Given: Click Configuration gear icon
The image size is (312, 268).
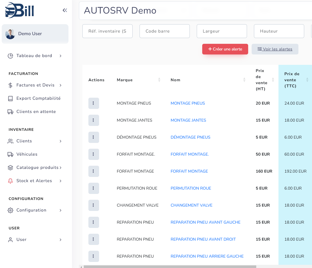Looking at the screenshot, I should 10,210.
